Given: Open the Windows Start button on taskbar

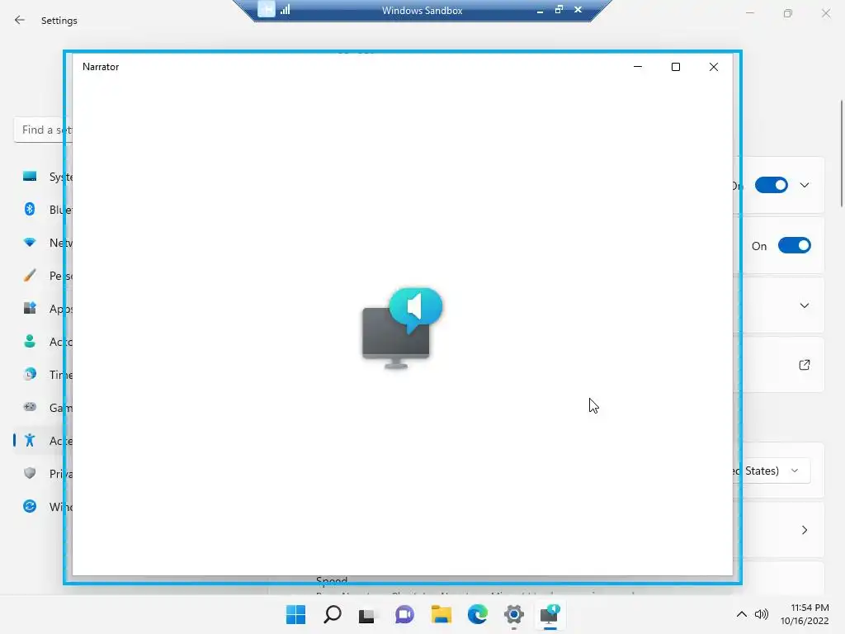Looking at the screenshot, I should coord(295,614).
